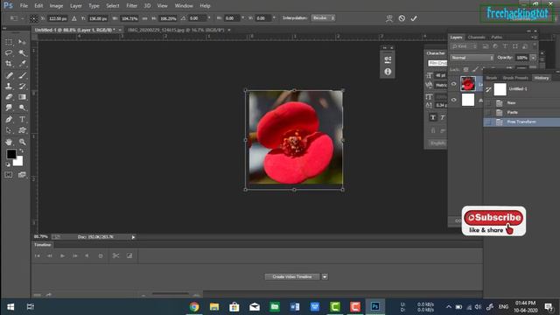
Task: Open Create Video Timeline dropdown arrow
Action: click(325, 276)
